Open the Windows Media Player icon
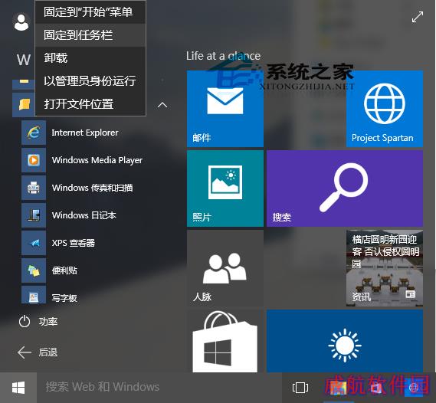 click(x=34, y=160)
